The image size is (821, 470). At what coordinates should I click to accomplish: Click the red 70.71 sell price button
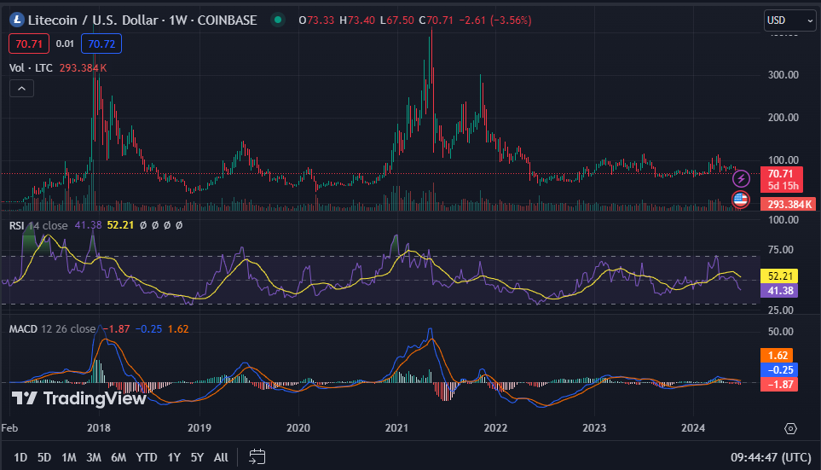pyautogui.click(x=27, y=43)
